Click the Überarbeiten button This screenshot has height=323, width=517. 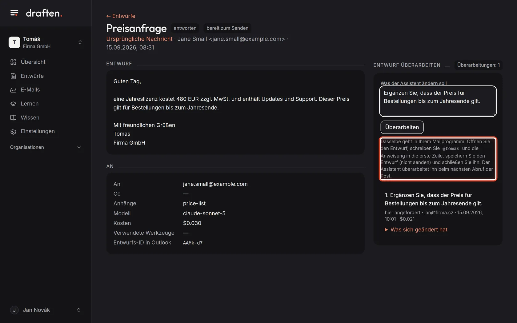[402, 127]
